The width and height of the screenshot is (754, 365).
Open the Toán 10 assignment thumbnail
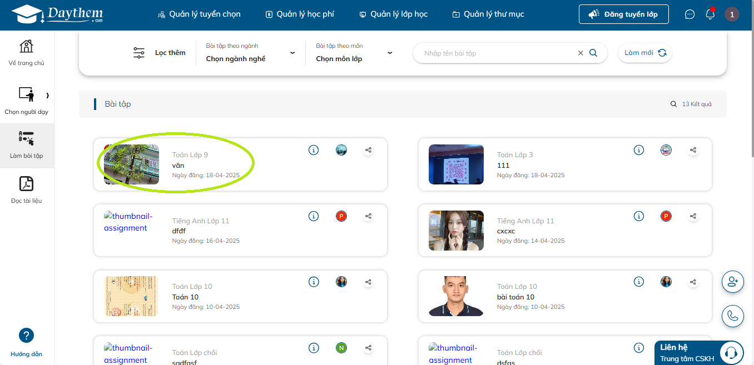tap(131, 296)
